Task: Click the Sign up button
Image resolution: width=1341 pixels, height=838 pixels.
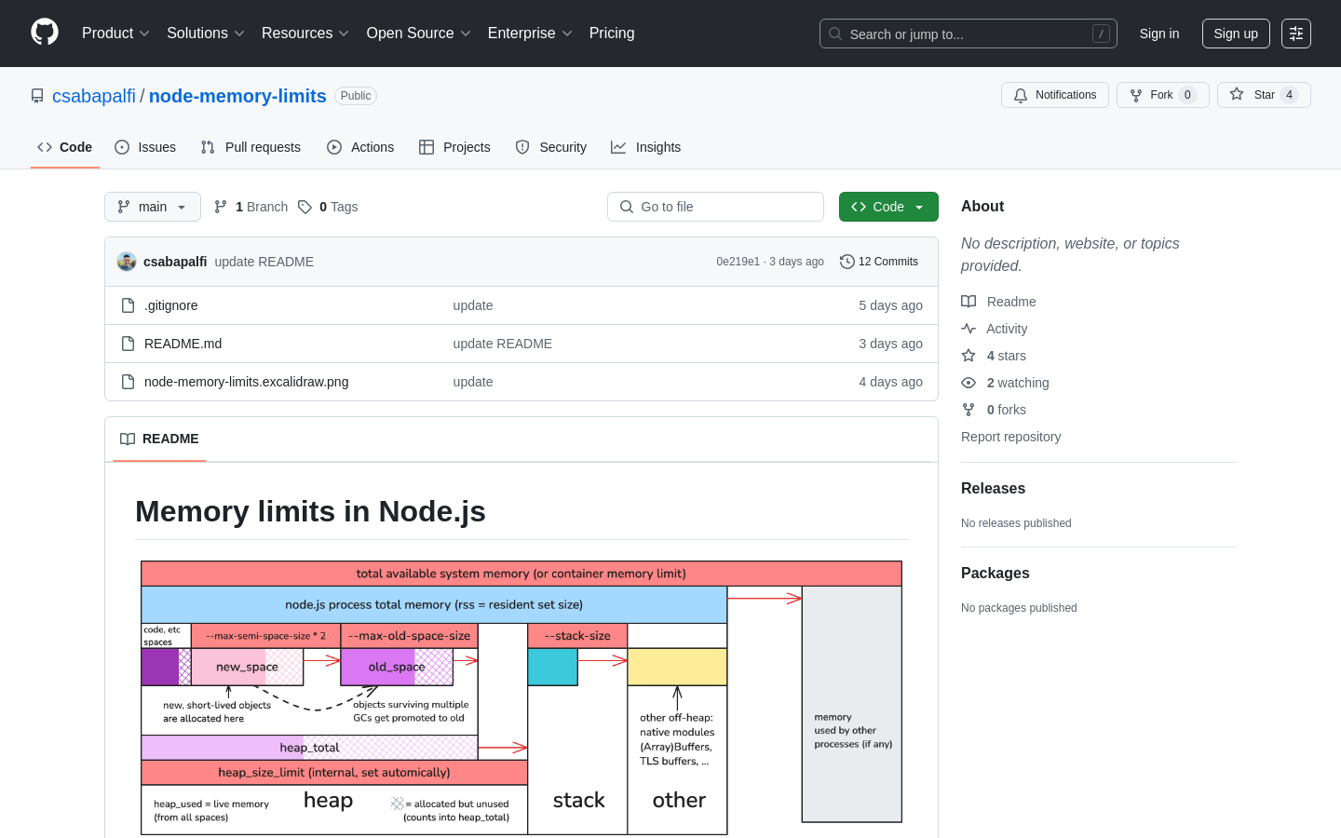Action: click(x=1236, y=34)
